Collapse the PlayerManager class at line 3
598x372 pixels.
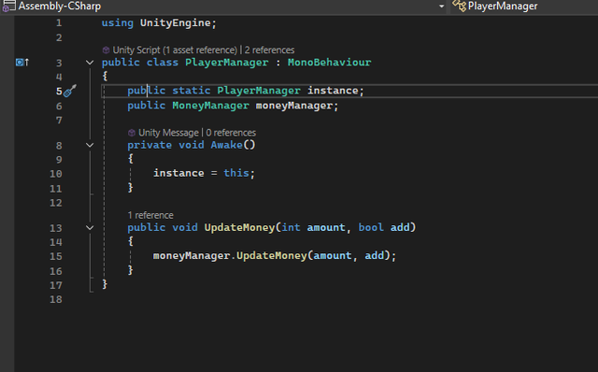click(x=90, y=63)
